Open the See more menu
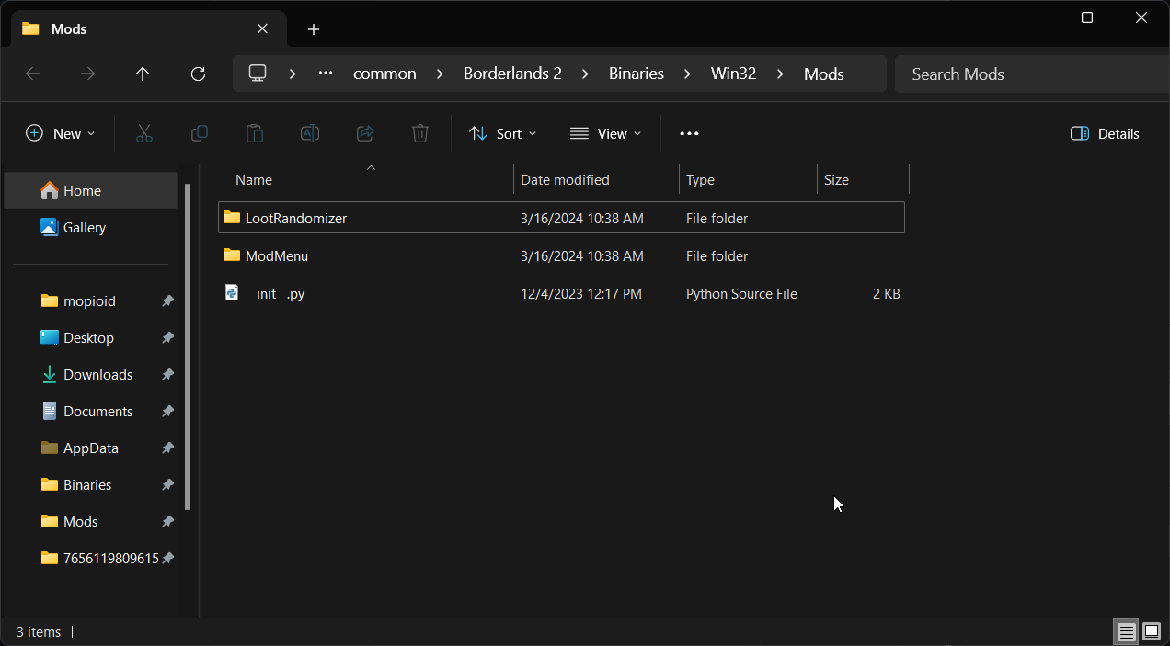The width and height of the screenshot is (1170, 646). (689, 133)
